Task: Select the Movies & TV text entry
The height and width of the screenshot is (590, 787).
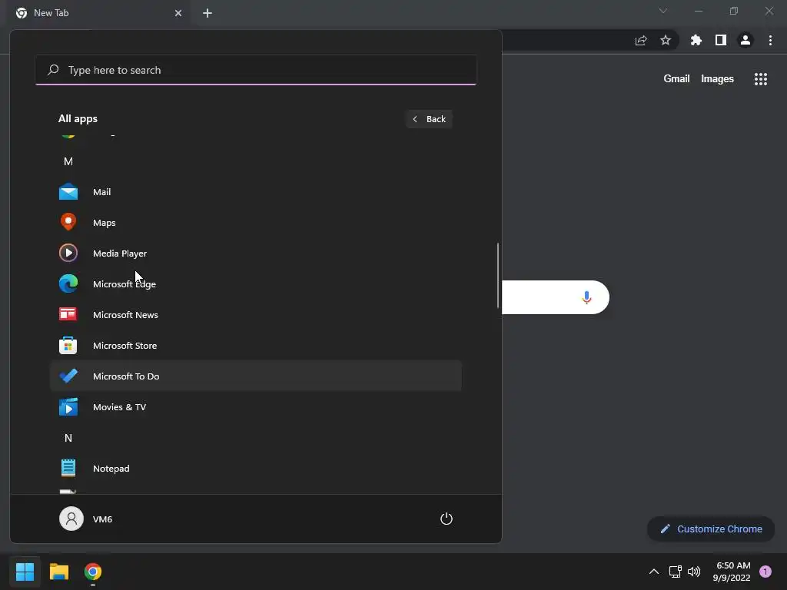Action: click(x=119, y=407)
